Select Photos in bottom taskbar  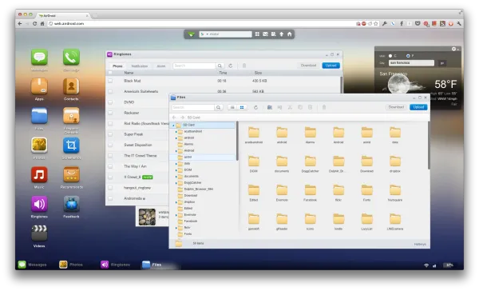pyautogui.click(x=71, y=265)
